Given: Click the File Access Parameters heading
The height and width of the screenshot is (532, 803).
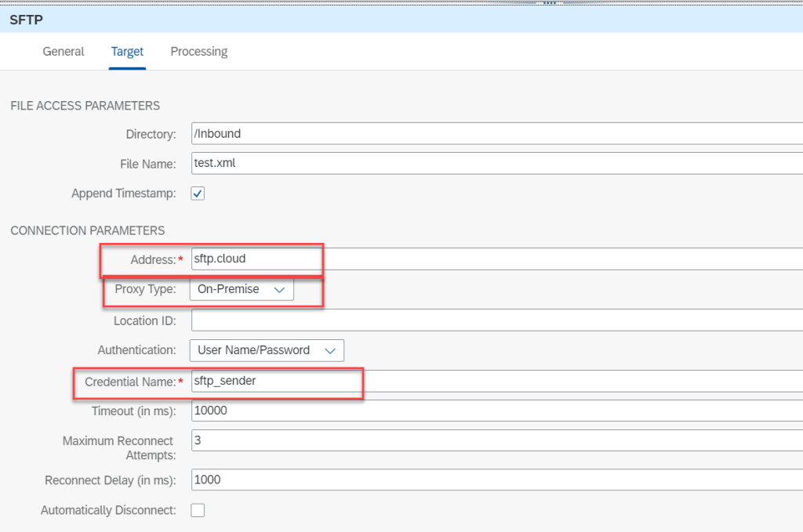Looking at the screenshot, I should (x=85, y=106).
